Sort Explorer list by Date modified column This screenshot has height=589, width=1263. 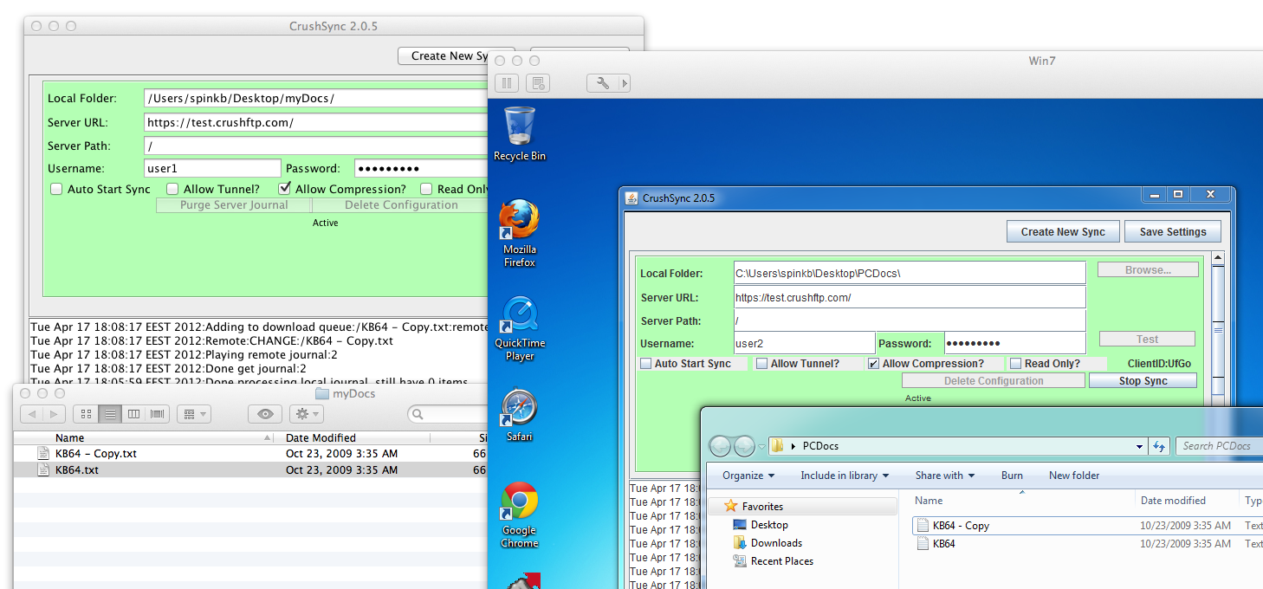1187,501
